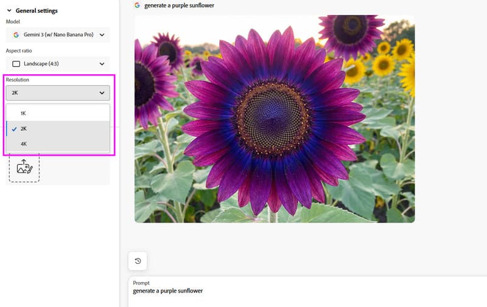Open the Model dropdown arrow
This screenshot has height=307, width=487.
102,35
